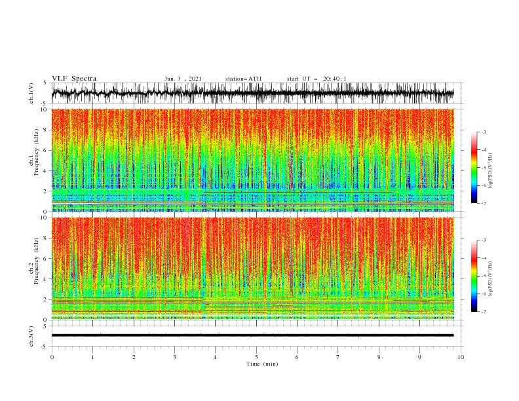Select the date text "Jun. 3 , 2021"
519x401 pixels.
[183, 79]
